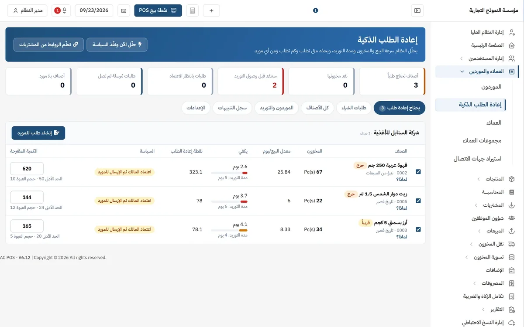Click the 2.6 يوم coverage progress bar
Screen dimensions: 524x327
tap(229, 173)
